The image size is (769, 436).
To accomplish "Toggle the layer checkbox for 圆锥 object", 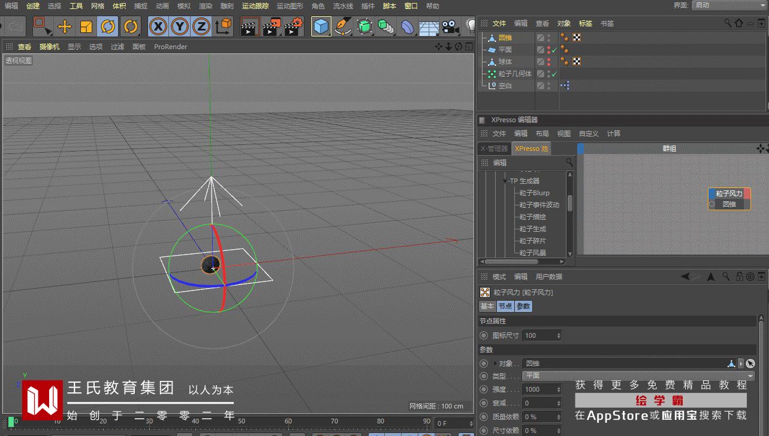I will click(x=540, y=38).
